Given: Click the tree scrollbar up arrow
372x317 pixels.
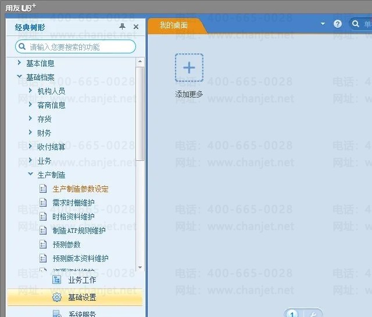Looking at the screenshot, I should pyautogui.click(x=140, y=62).
